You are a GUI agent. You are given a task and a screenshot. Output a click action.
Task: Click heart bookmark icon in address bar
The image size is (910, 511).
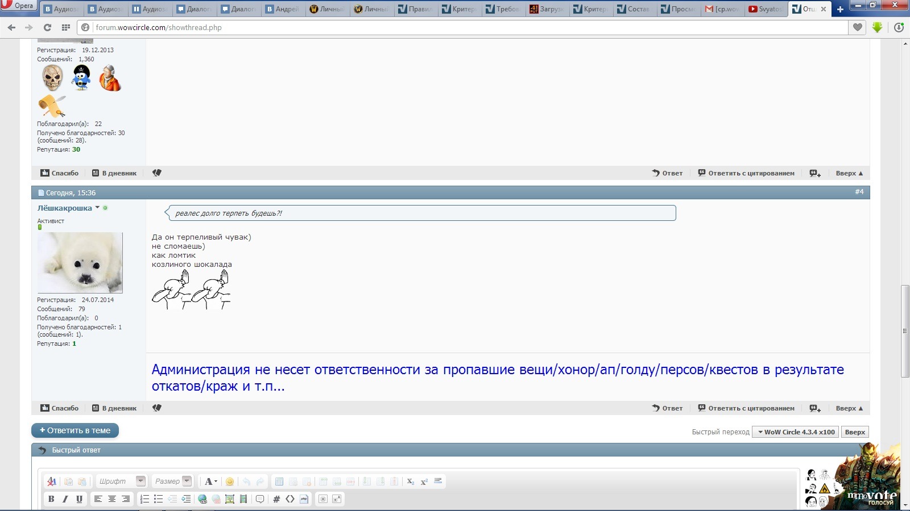tap(858, 27)
